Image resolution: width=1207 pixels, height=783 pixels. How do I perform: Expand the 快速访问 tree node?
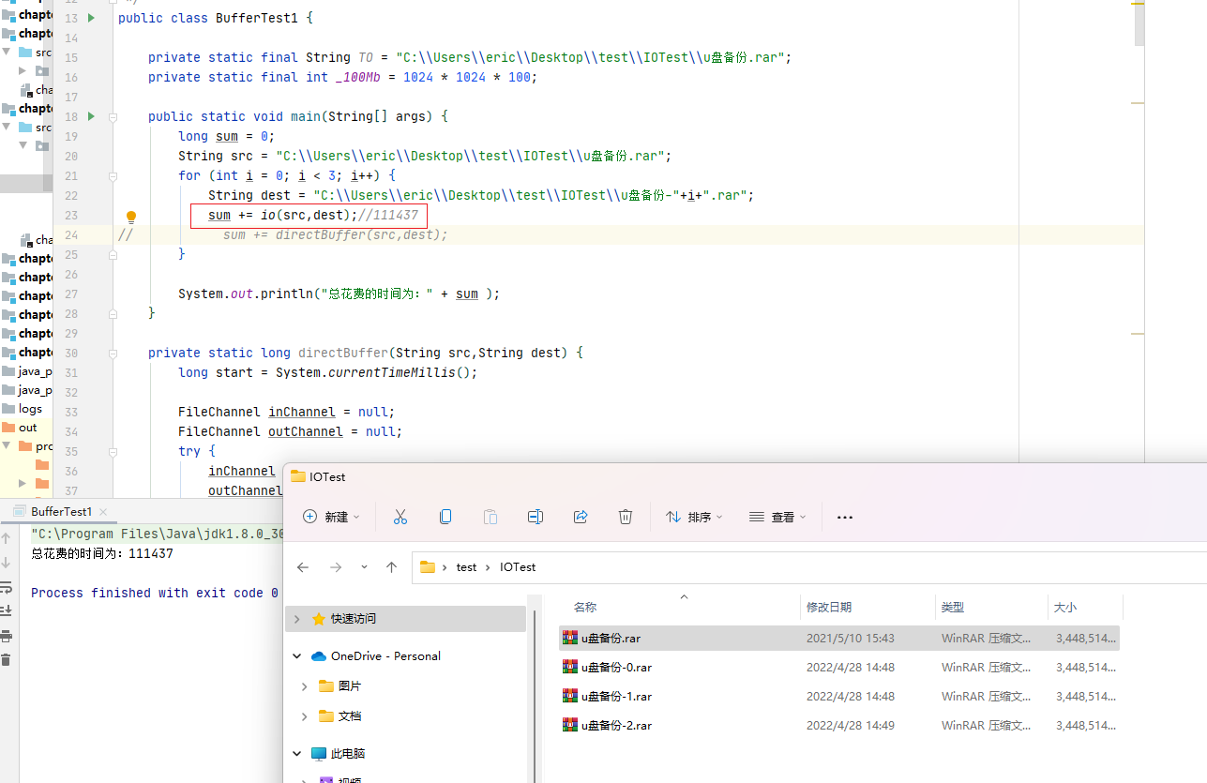(297, 619)
